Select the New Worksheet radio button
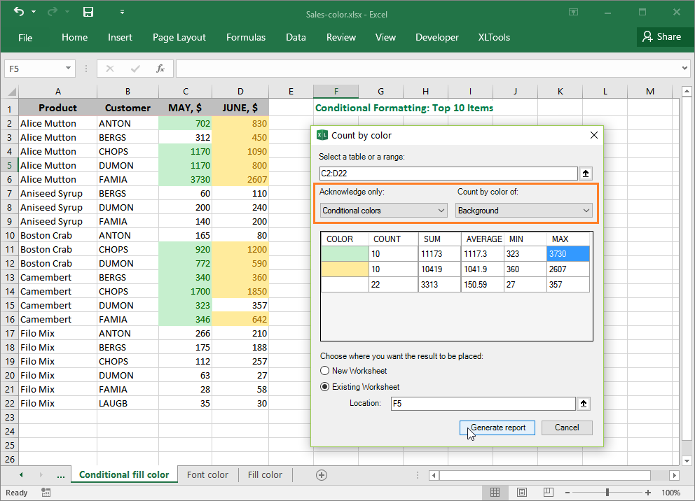 (324, 371)
